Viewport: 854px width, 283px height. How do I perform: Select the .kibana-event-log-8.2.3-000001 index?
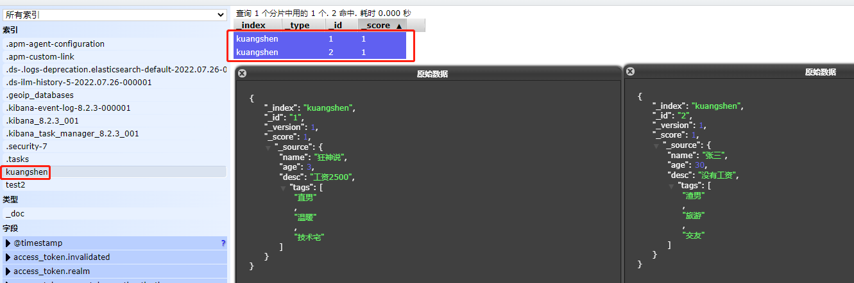tap(114, 108)
